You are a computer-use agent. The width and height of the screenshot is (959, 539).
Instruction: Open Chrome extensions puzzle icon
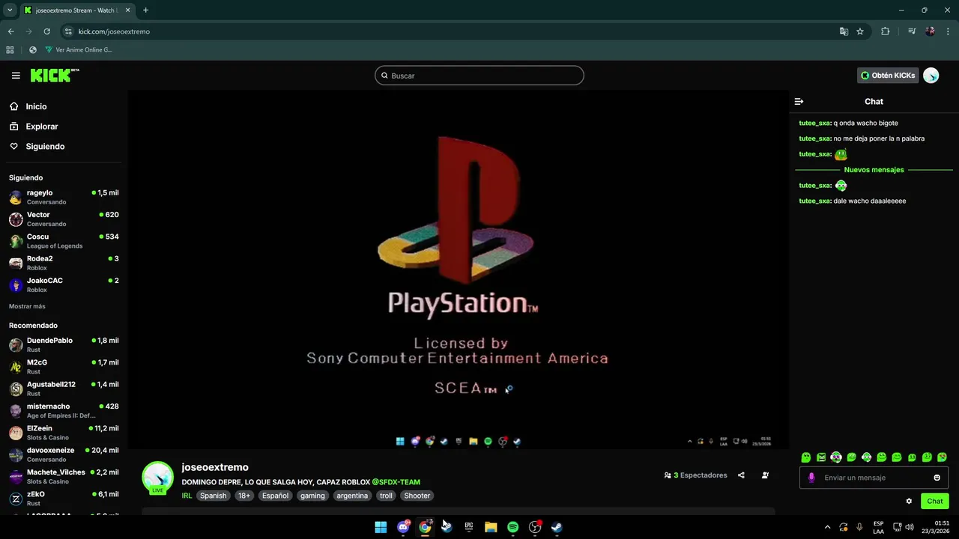(x=885, y=31)
